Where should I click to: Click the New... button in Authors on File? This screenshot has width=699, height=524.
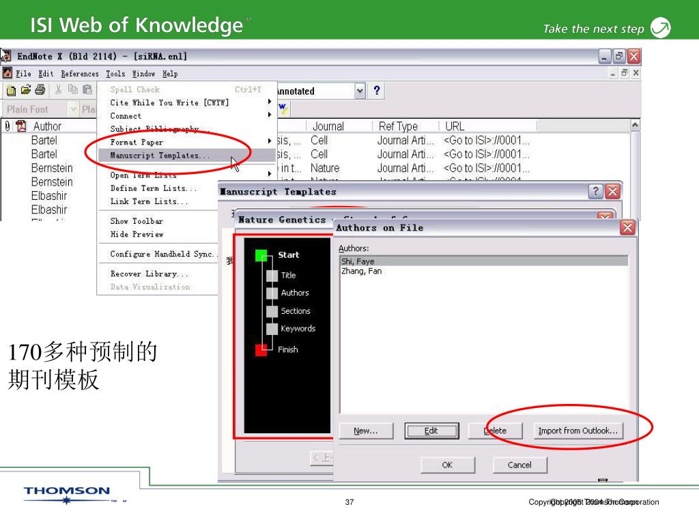click(x=366, y=431)
